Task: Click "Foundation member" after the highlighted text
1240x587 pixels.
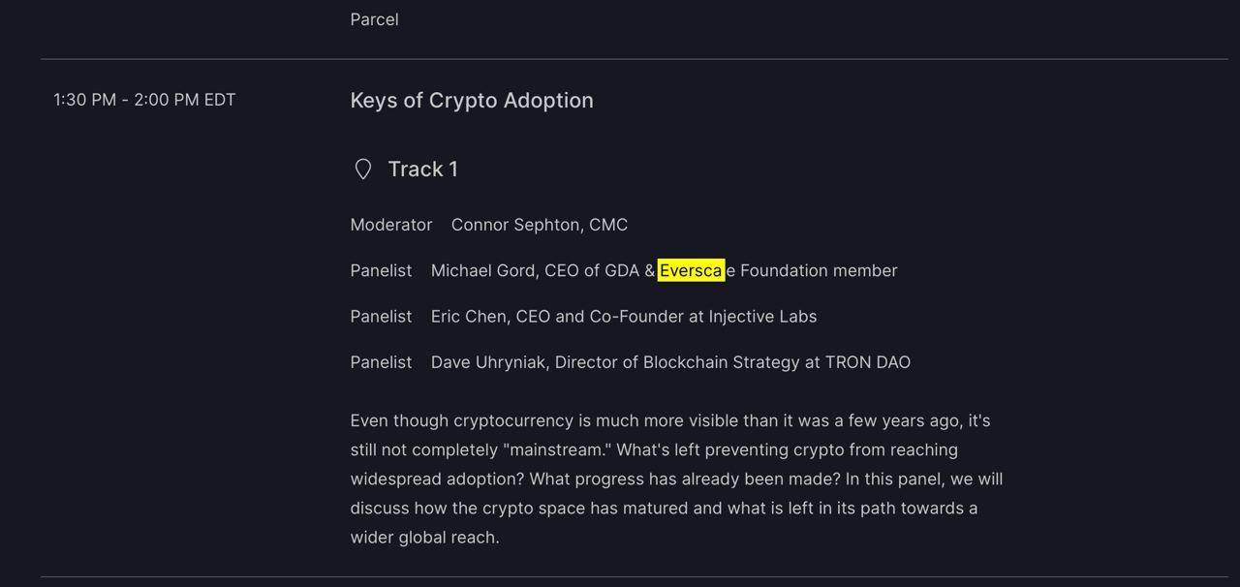Action: coord(819,271)
